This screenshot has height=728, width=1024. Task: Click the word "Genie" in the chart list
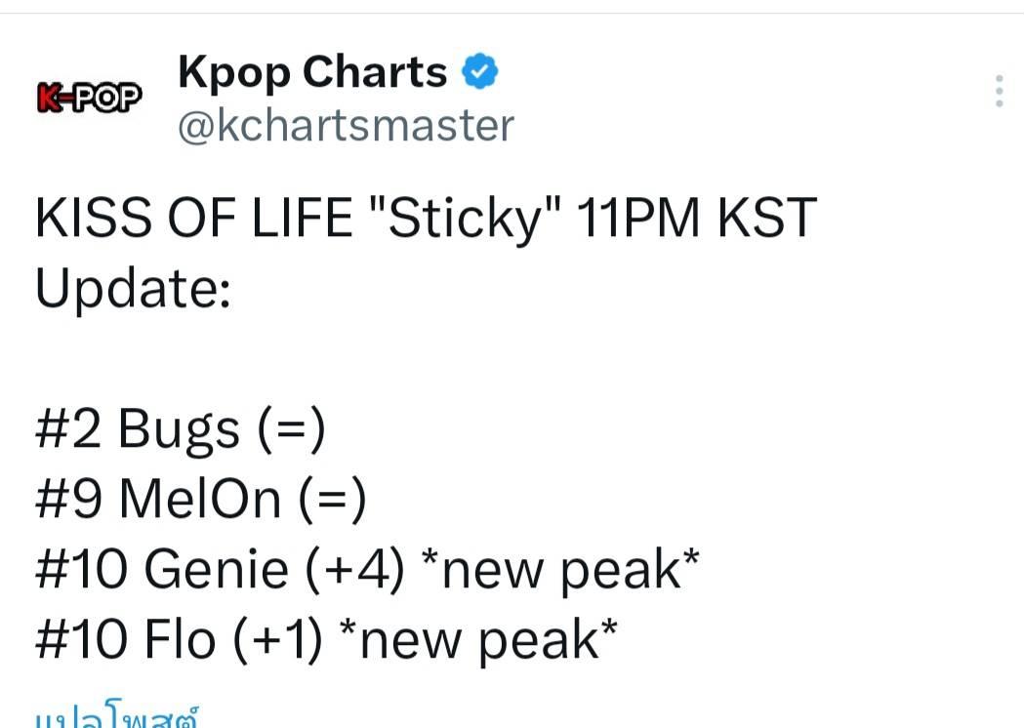click(216, 570)
